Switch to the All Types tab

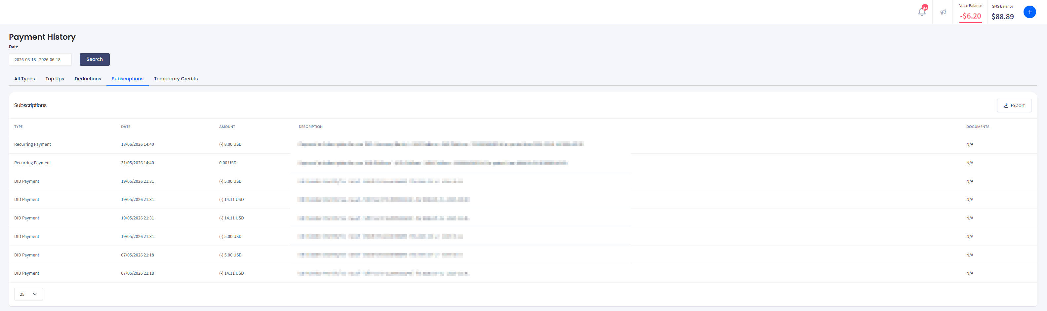tap(24, 79)
